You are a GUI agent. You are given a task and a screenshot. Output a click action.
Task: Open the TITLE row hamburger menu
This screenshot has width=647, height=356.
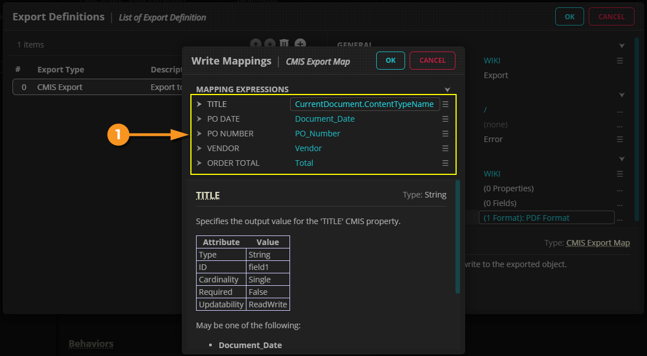tap(445, 104)
